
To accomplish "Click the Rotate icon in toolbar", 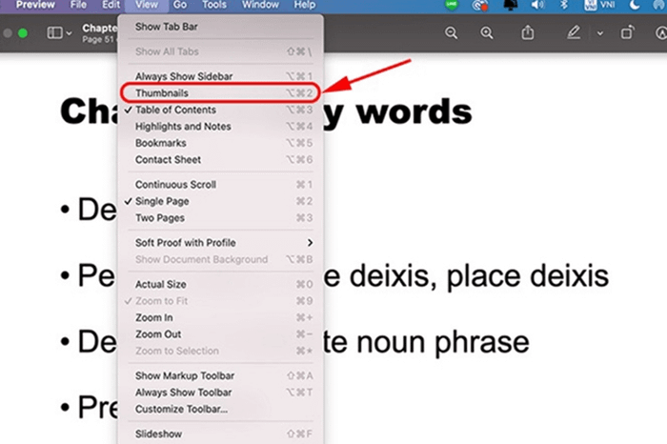I will click(627, 32).
